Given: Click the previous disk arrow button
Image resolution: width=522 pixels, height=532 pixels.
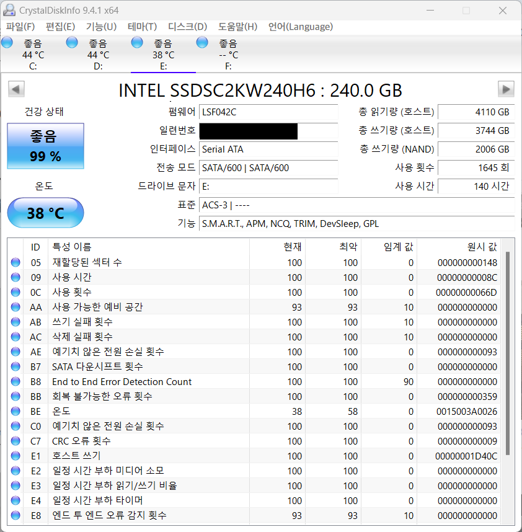Looking at the screenshot, I should (16, 89).
